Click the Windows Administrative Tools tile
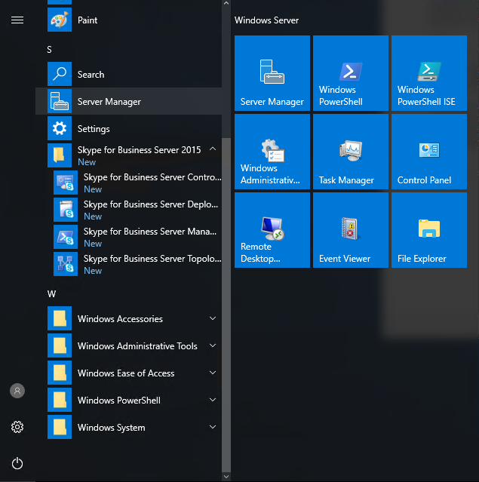479x482 pixels. [272, 152]
